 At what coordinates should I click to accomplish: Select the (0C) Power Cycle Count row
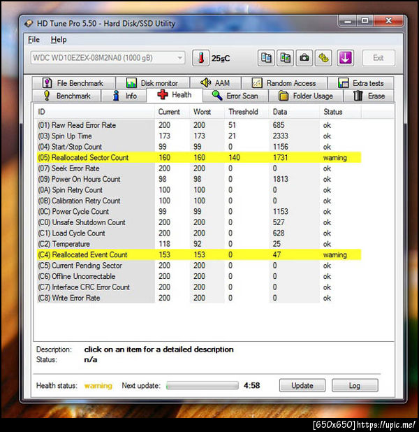tap(199, 212)
